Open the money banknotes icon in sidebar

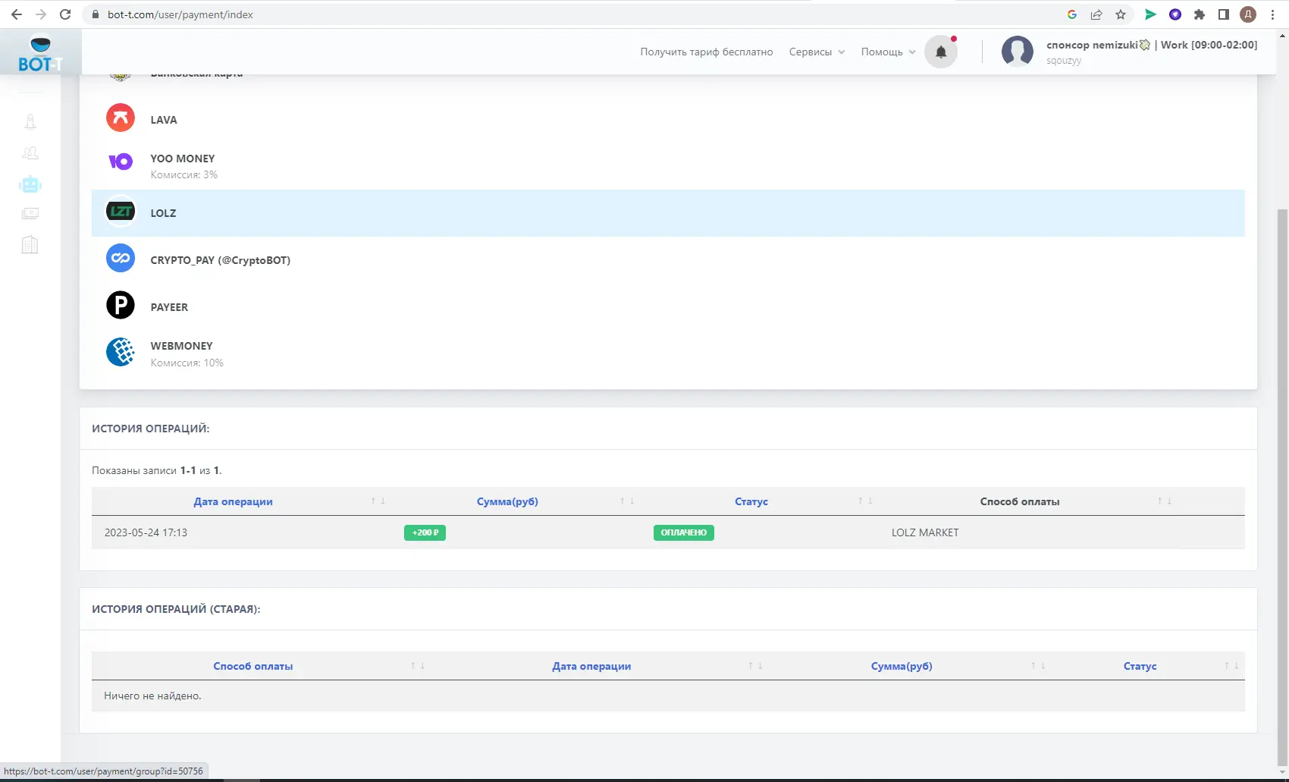(30, 213)
